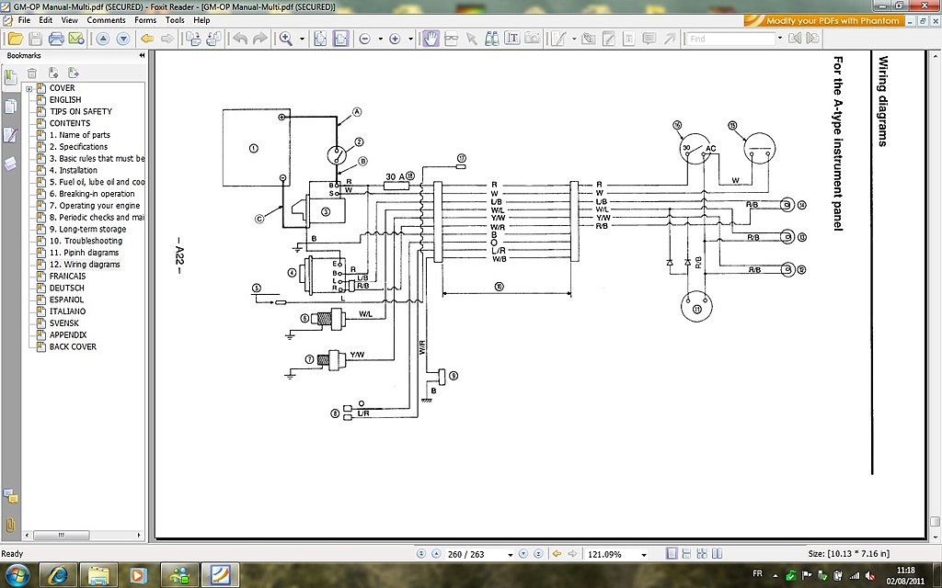Click the Find Next icon
This screenshot has height=588, width=942.
click(x=813, y=39)
